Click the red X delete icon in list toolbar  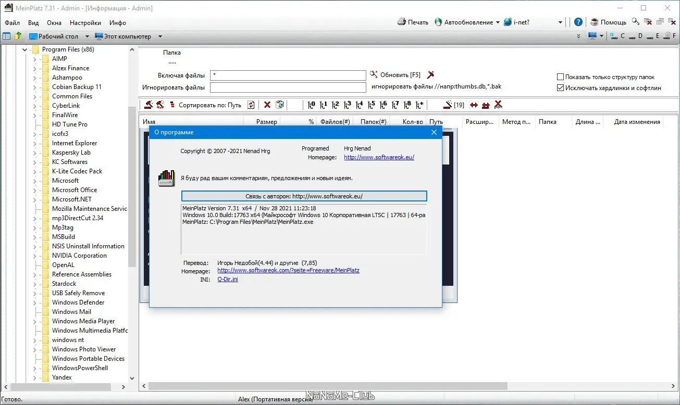point(267,105)
